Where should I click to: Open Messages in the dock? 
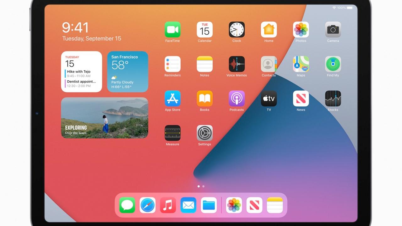[x=127, y=205]
